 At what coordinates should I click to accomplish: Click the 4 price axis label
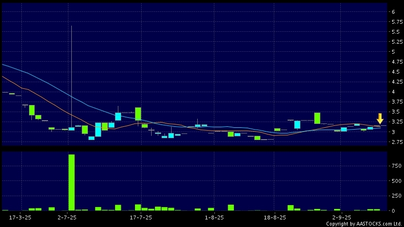tap(393, 92)
